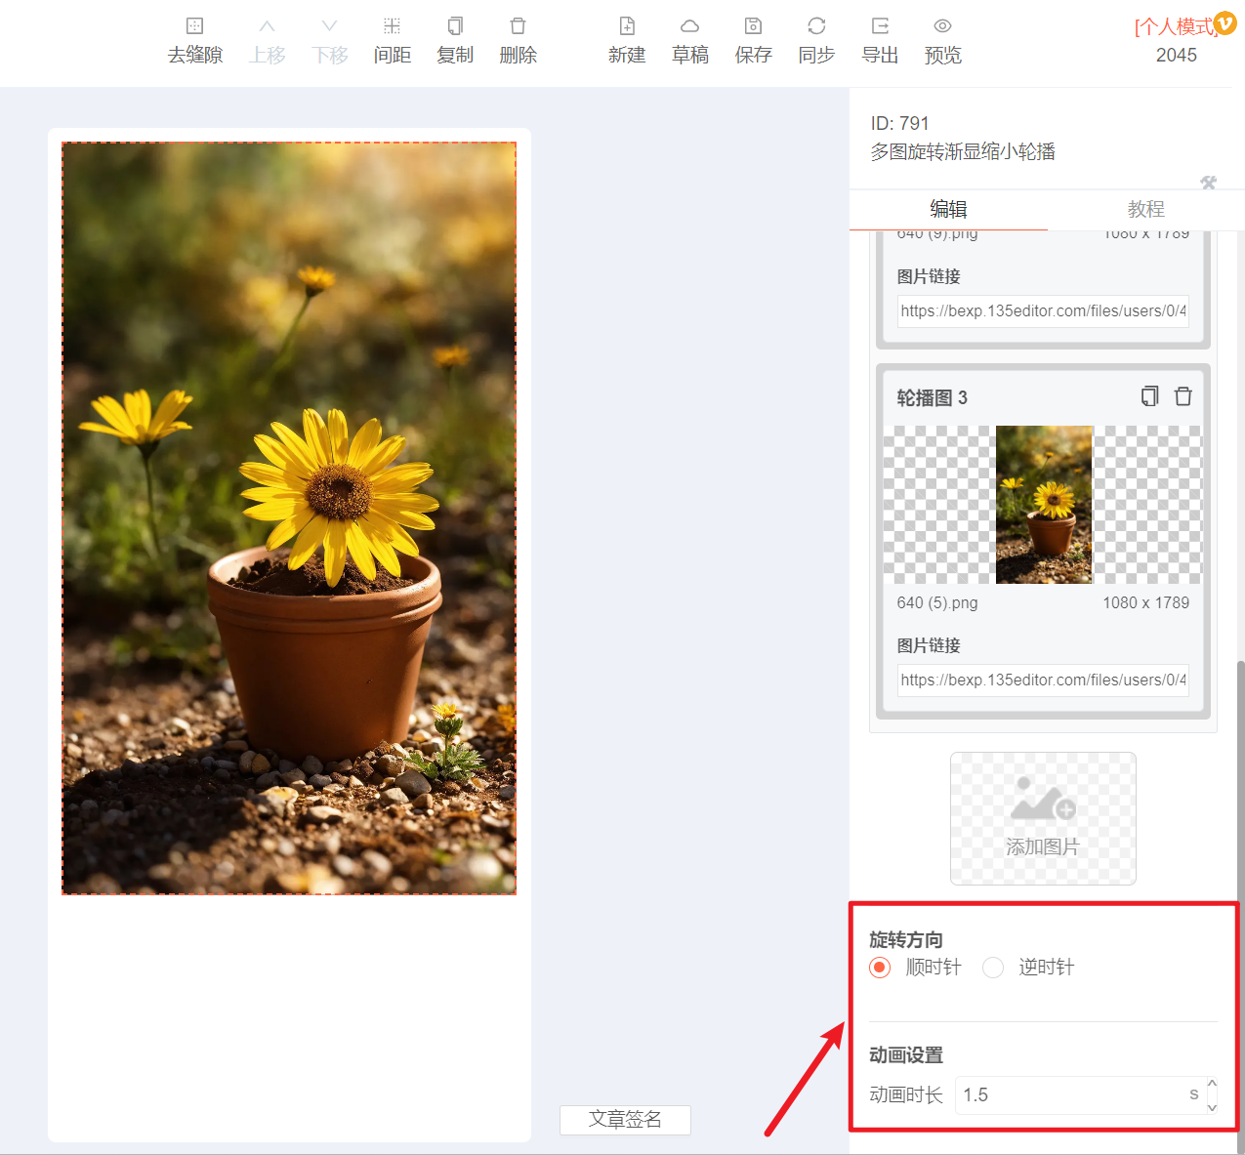
Task: Switch to the 编辑 tab
Action: [x=948, y=209]
